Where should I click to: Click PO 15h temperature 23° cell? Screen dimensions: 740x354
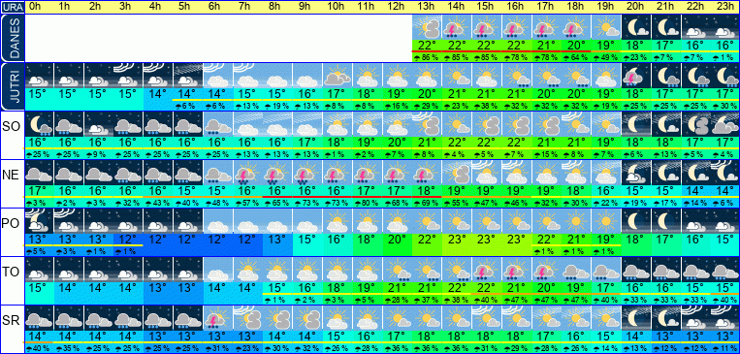(x=487, y=239)
